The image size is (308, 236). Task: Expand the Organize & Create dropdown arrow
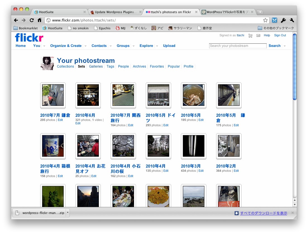click(x=85, y=46)
